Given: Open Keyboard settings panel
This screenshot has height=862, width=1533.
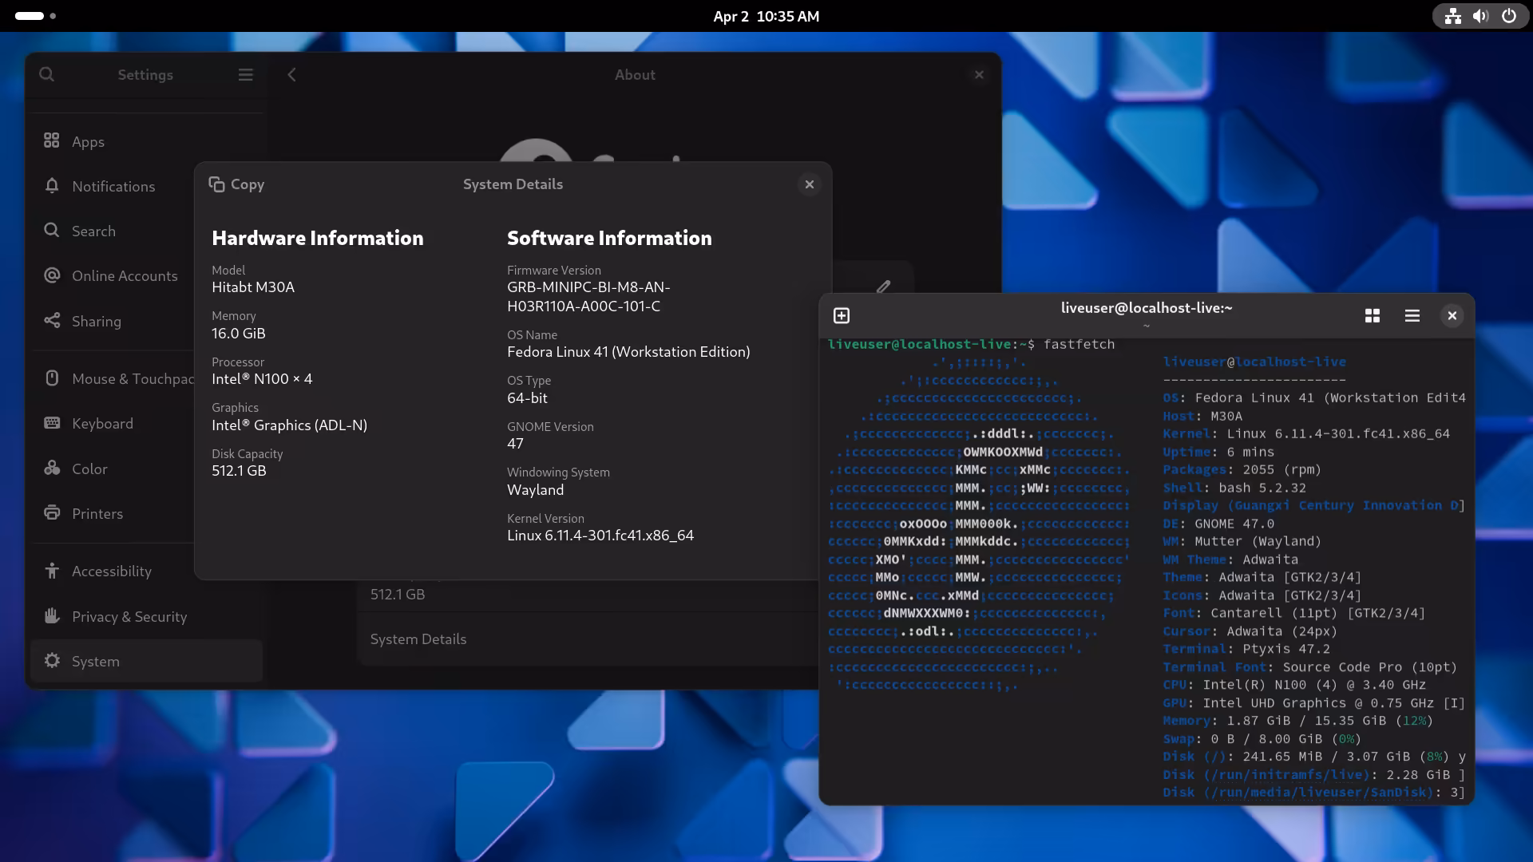Looking at the screenshot, I should tap(102, 423).
